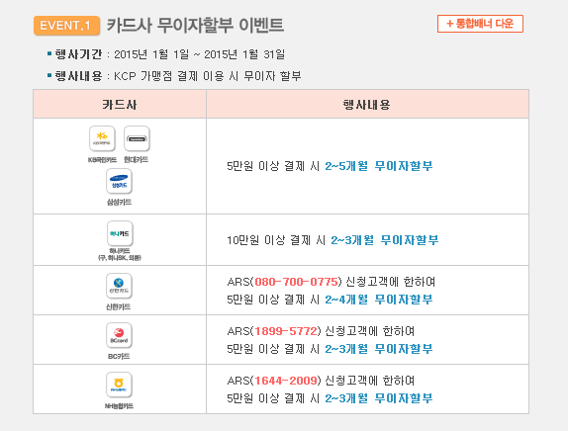Click ARS number 080-700-0775

tap(296, 282)
